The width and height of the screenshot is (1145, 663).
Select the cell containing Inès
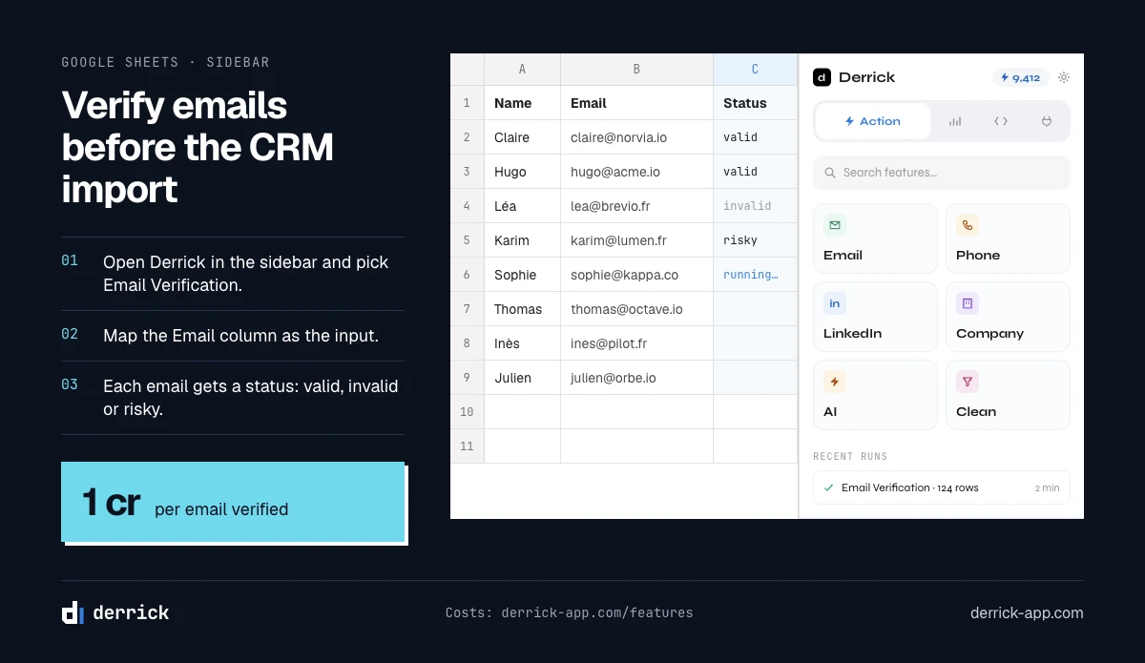(522, 343)
